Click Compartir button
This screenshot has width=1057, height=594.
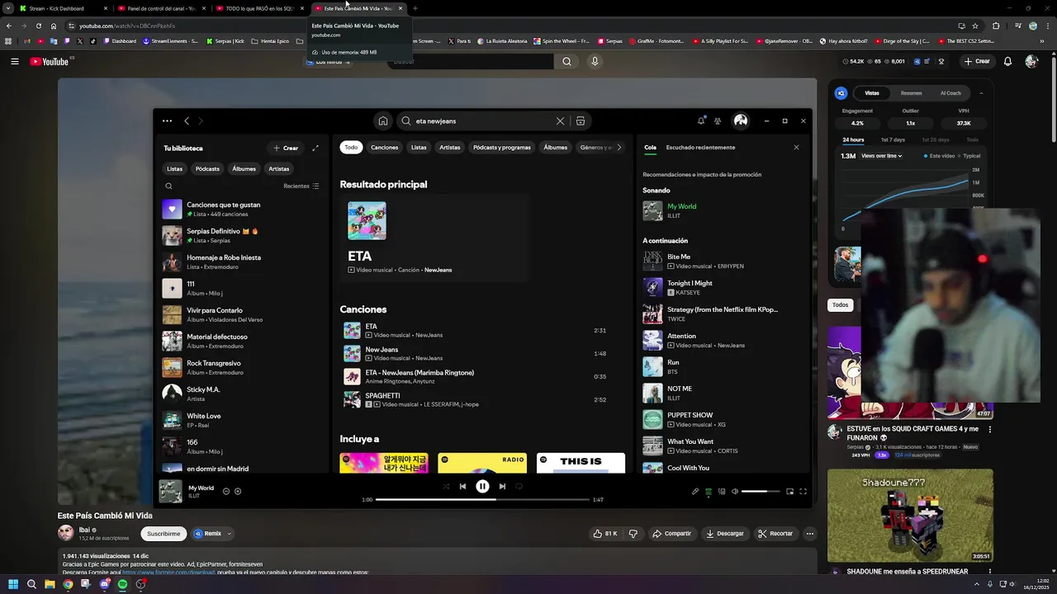(672, 534)
